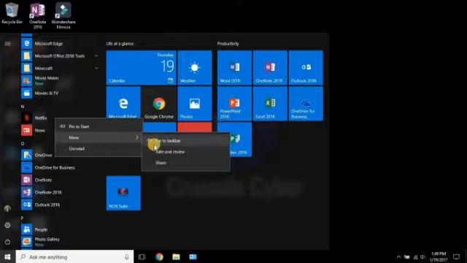Open the Outlook 2016 tile
The height and width of the screenshot is (263, 467).
click(x=306, y=68)
